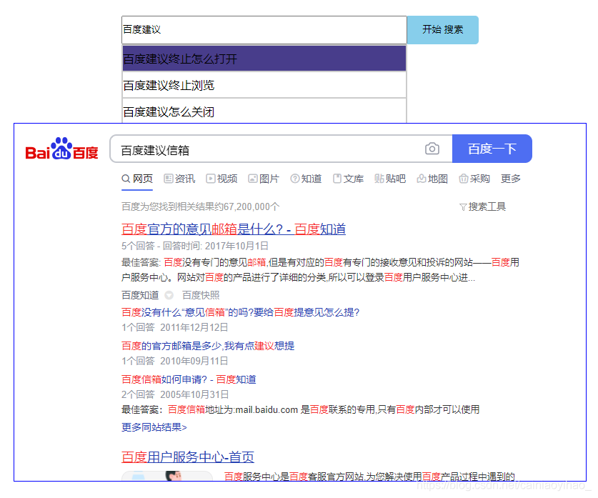Switch to the 地图 tab
Screen dimensions: 598x498
(x=432, y=179)
